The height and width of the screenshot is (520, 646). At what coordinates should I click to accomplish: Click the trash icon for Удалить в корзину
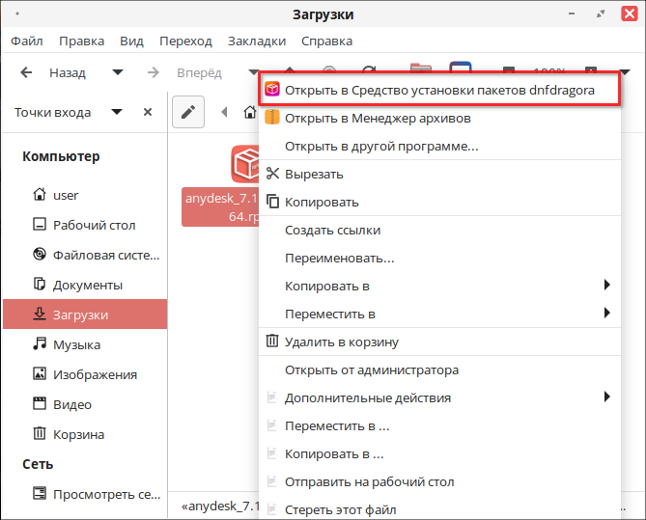(272, 342)
